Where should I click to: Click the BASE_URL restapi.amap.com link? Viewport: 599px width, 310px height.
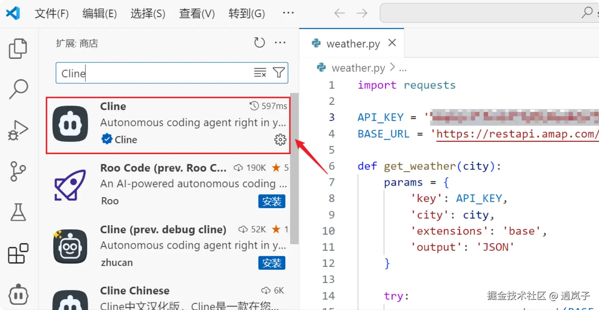point(518,134)
